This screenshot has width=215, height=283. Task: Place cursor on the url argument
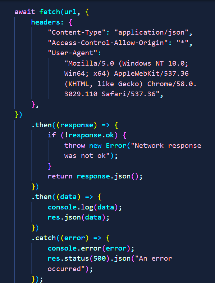70,12
